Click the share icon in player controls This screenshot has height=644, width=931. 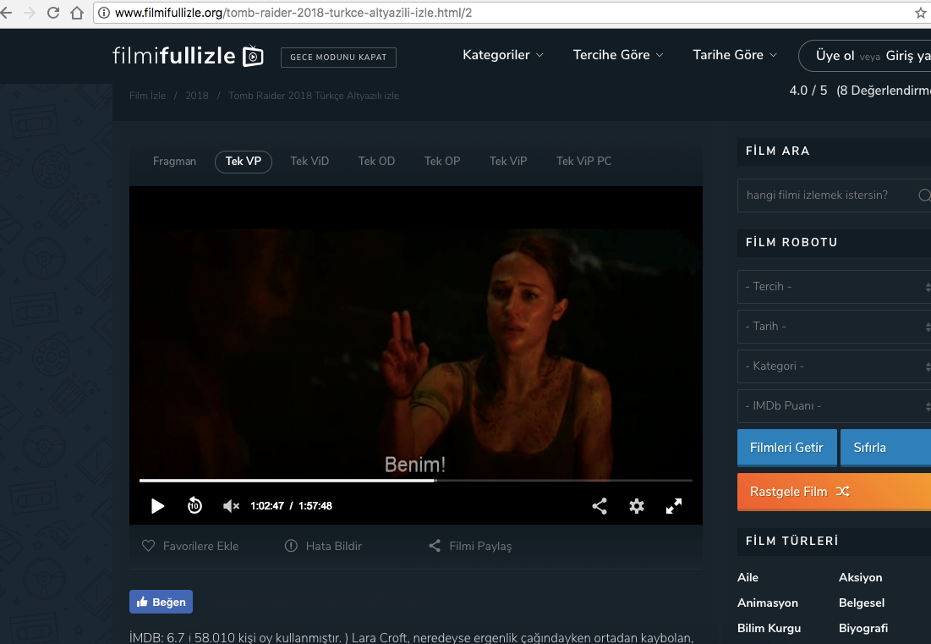(x=600, y=506)
